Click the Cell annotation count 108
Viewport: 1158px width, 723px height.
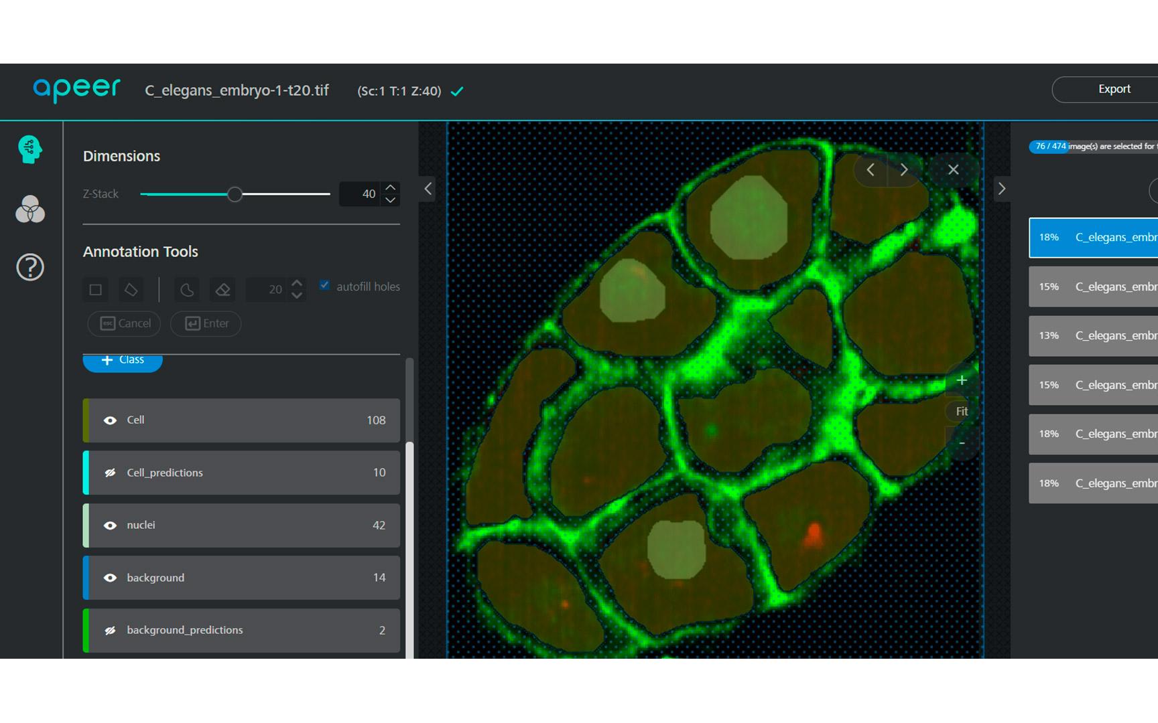tap(376, 420)
